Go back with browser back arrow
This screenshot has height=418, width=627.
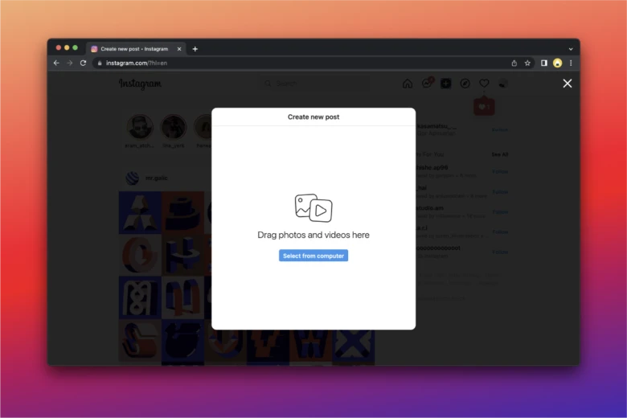[56, 64]
